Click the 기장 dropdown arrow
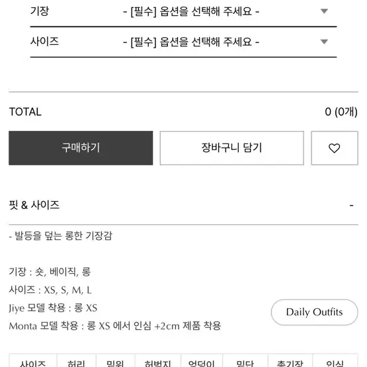This screenshot has width=367, height=367. 324,11
